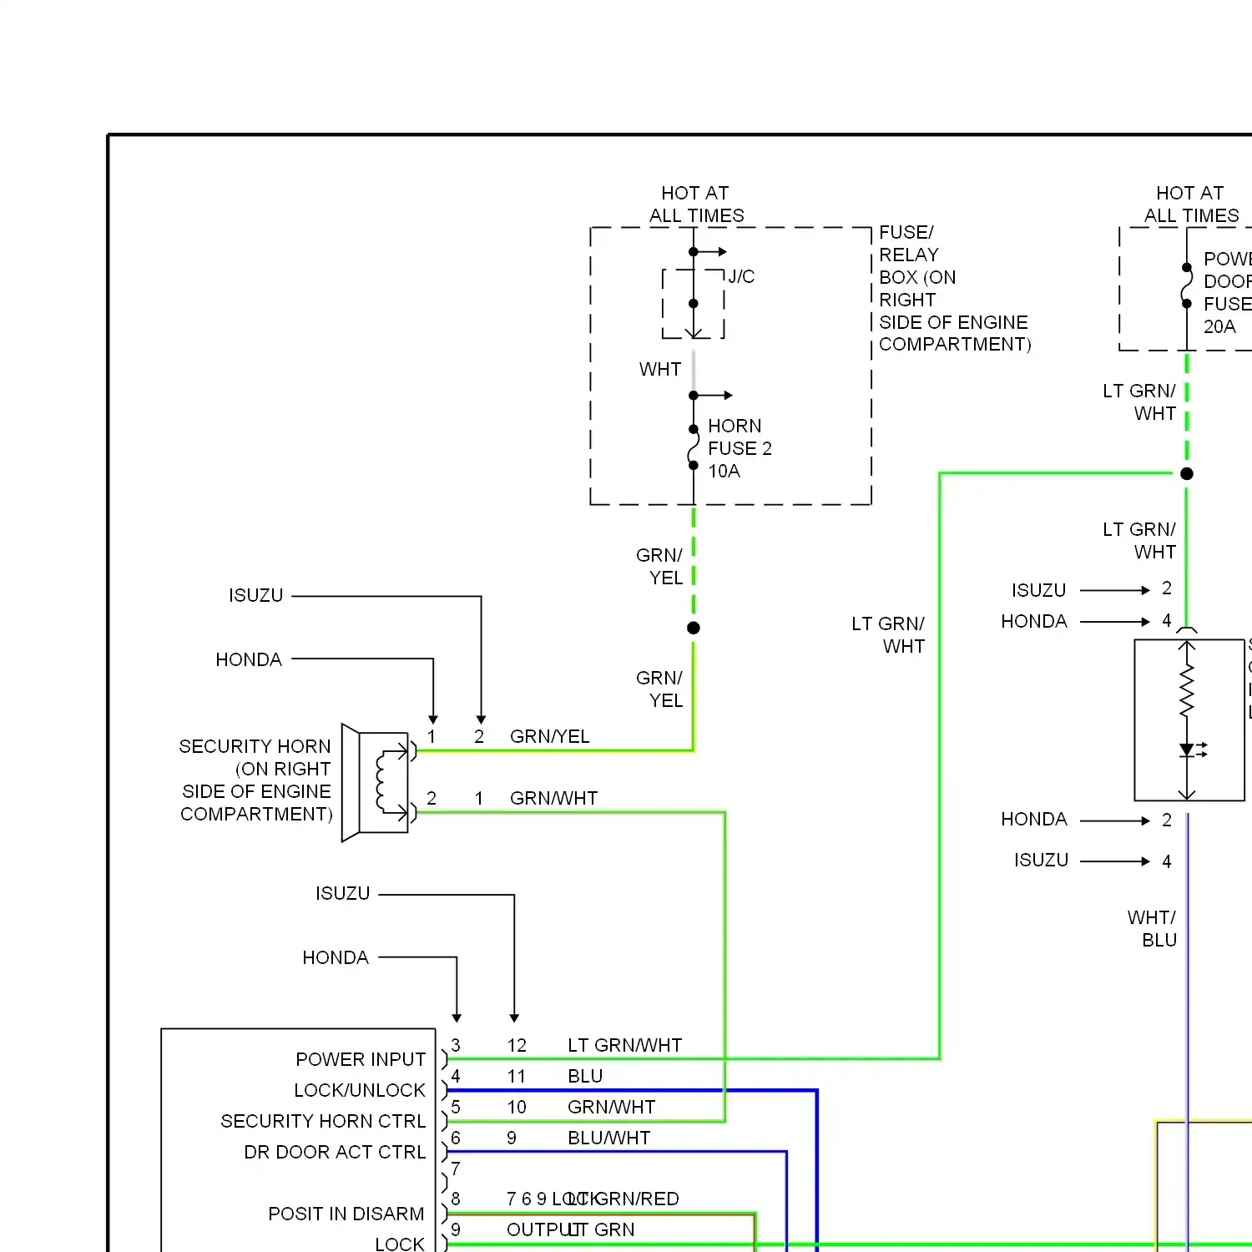Screen dimensions: 1252x1252
Task: Click the 'POWER INPUT' pin label
Action: [x=361, y=1059]
